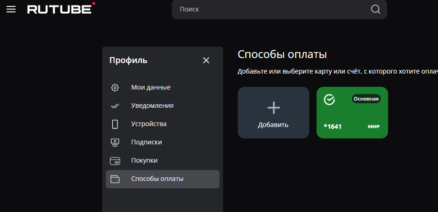Open Мои данные section
The height and width of the screenshot is (212, 438).
163,87
